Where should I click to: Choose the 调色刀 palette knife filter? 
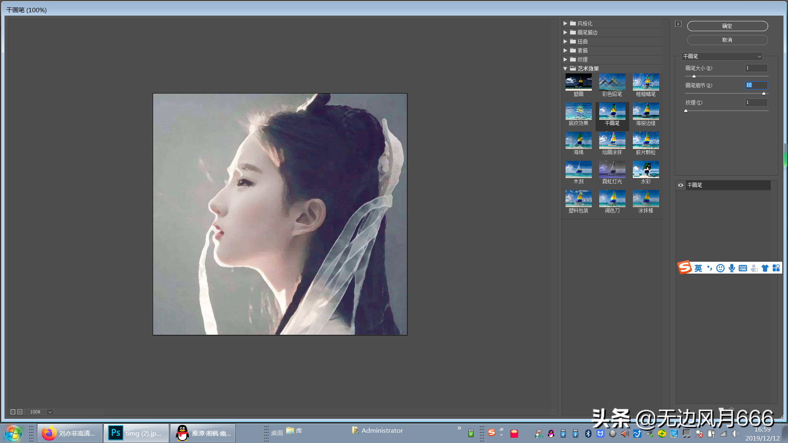612,199
